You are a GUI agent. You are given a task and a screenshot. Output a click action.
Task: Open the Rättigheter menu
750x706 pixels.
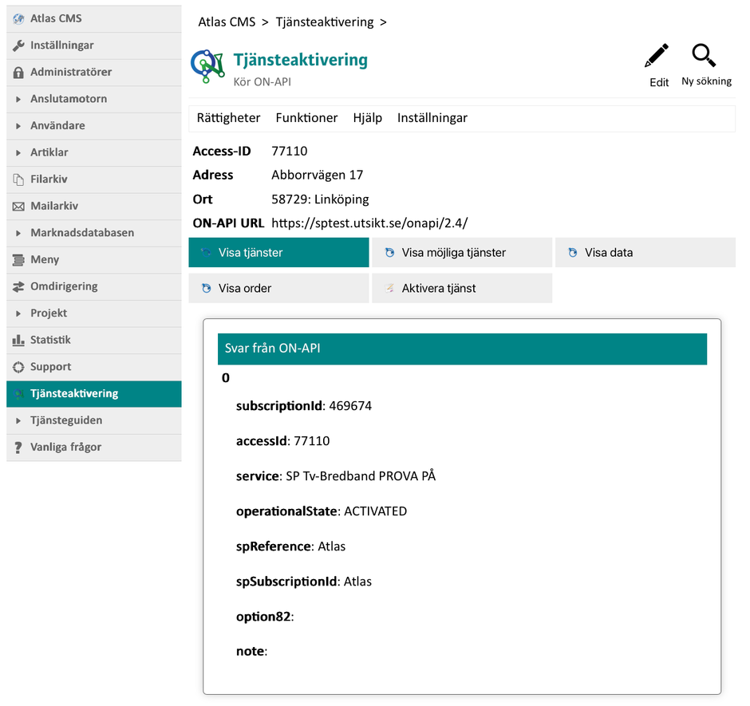coord(228,118)
